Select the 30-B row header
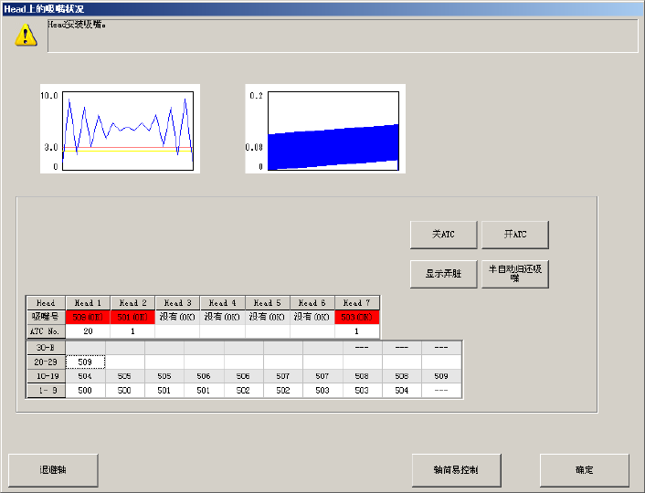This screenshot has width=645, height=493. pos(46,347)
